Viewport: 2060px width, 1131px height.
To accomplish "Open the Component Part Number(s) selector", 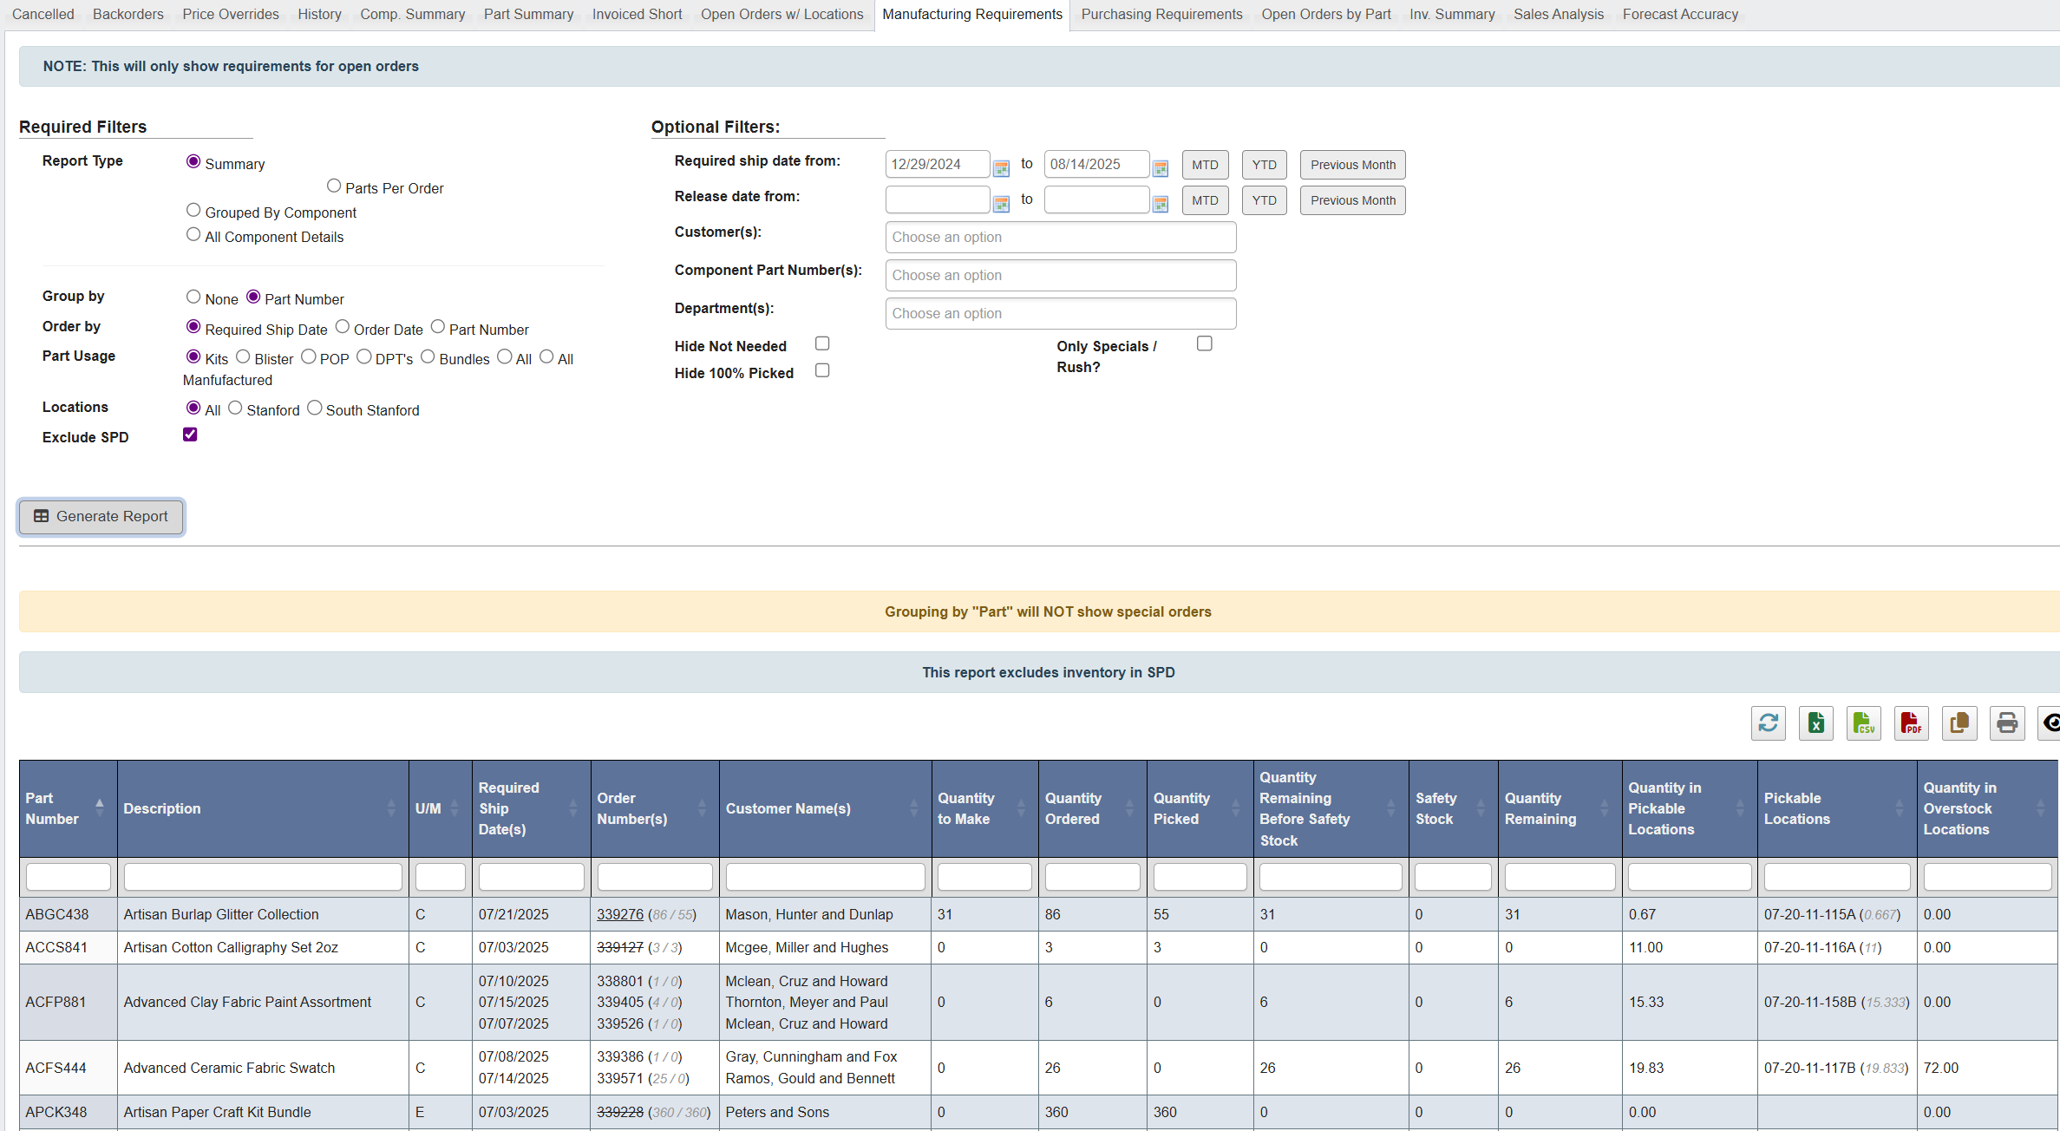I will (x=1060, y=275).
